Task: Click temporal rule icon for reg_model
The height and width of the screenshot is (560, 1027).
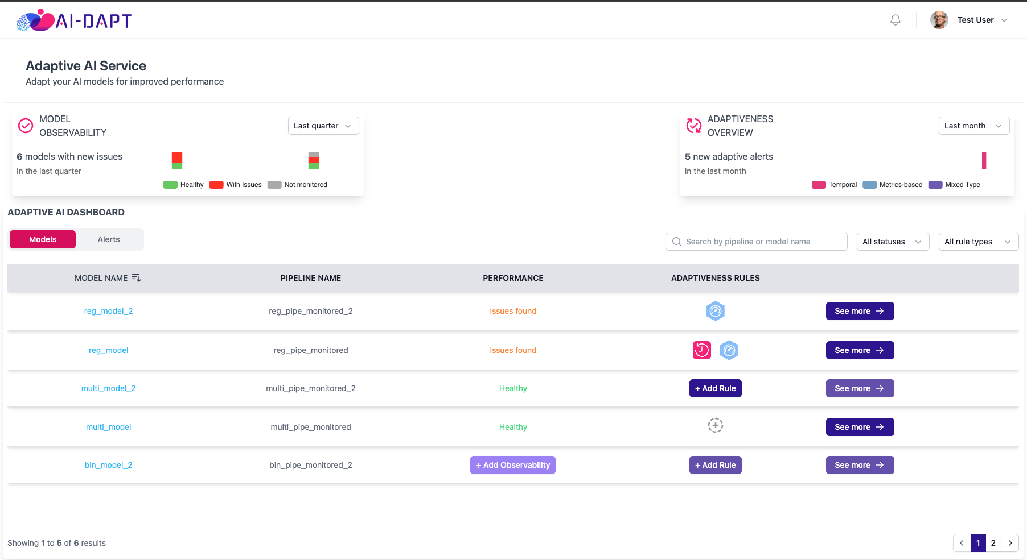Action: 702,350
